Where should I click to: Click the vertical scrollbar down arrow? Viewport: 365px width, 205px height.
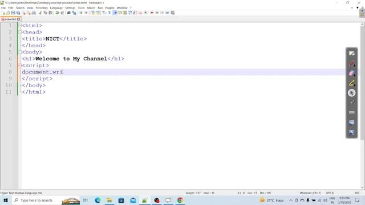[x=363, y=187]
